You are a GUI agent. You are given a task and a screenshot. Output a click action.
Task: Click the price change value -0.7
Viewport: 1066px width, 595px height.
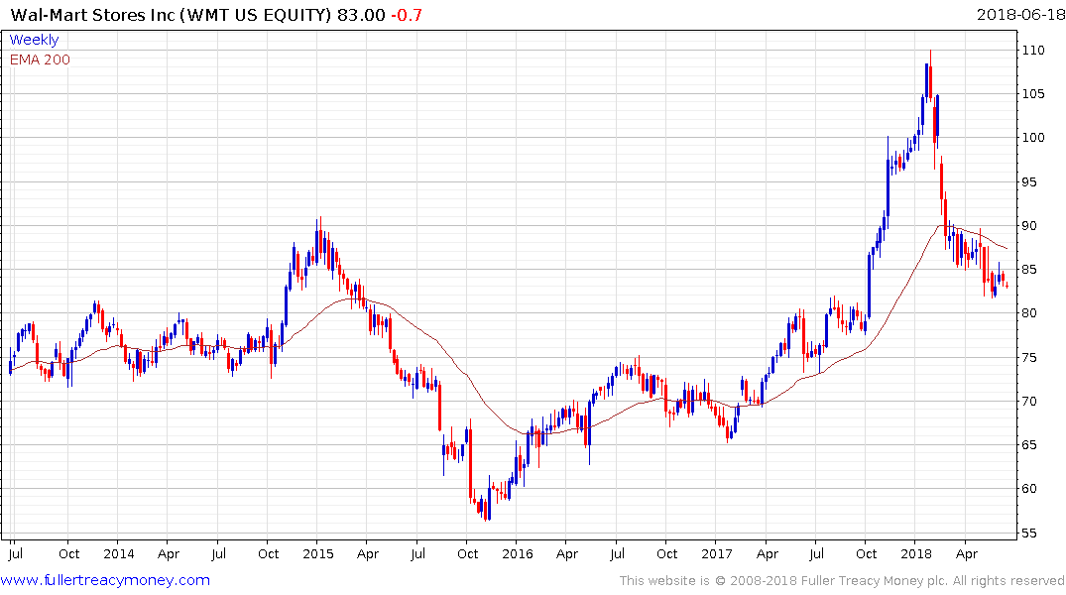[x=406, y=15]
